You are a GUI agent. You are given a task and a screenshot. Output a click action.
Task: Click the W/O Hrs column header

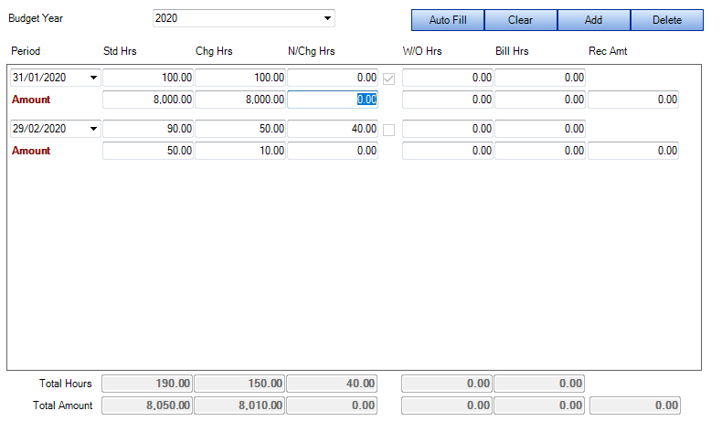pos(422,51)
